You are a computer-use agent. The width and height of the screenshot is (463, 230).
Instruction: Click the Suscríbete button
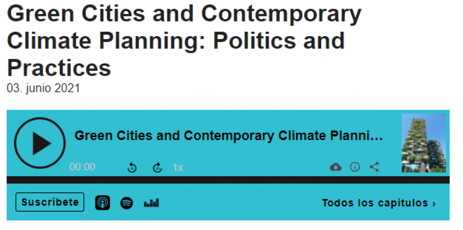[50, 202]
